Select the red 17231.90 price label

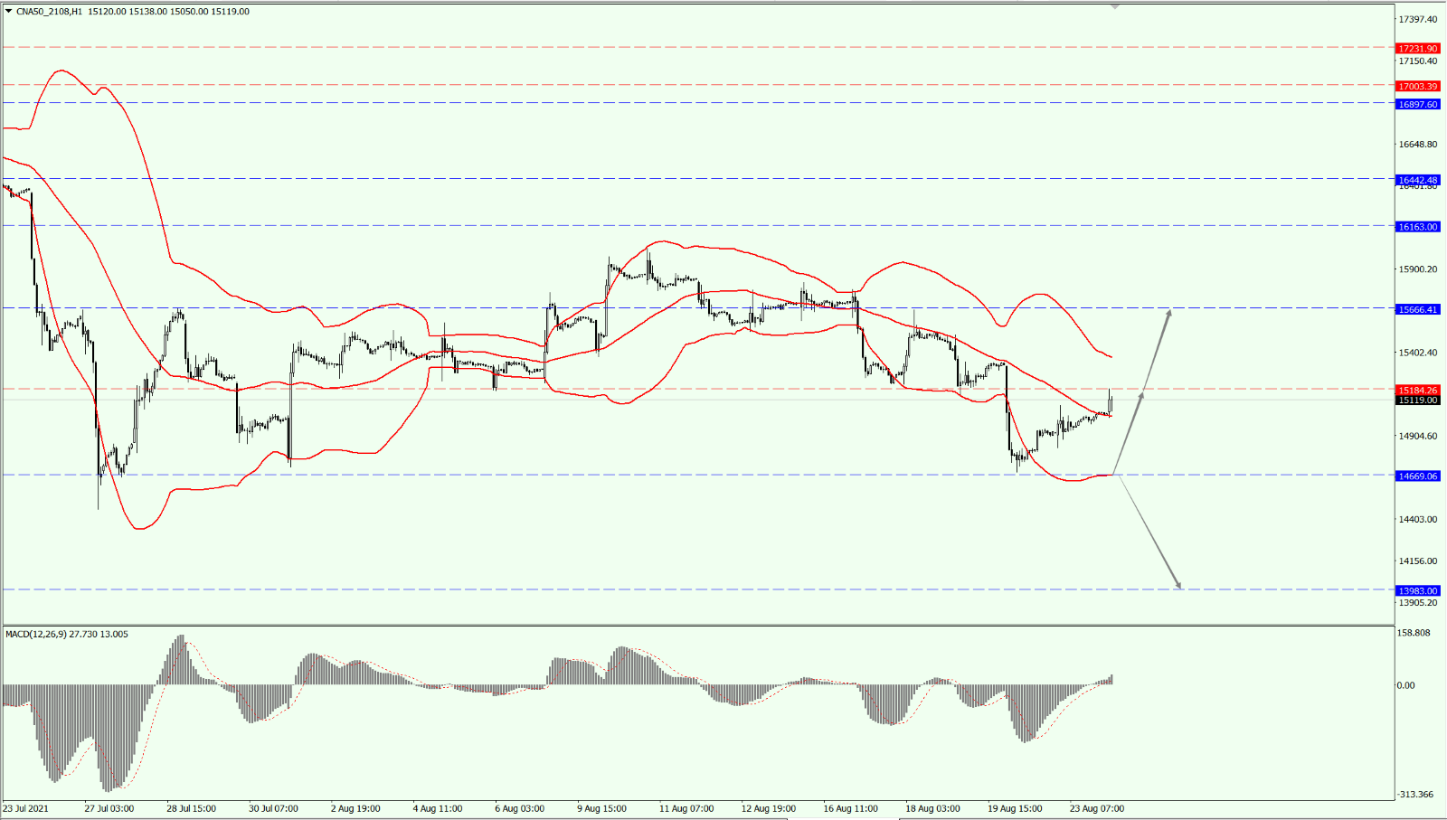[x=1417, y=49]
